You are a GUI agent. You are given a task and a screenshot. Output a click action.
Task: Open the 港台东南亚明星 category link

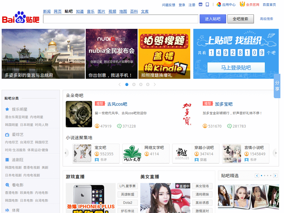pos(16,117)
